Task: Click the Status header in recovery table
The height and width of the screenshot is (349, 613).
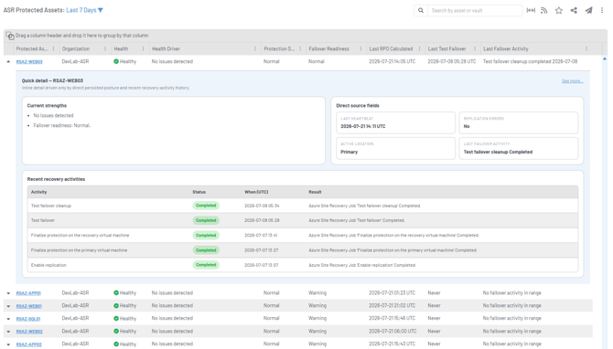Action: pos(199,192)
